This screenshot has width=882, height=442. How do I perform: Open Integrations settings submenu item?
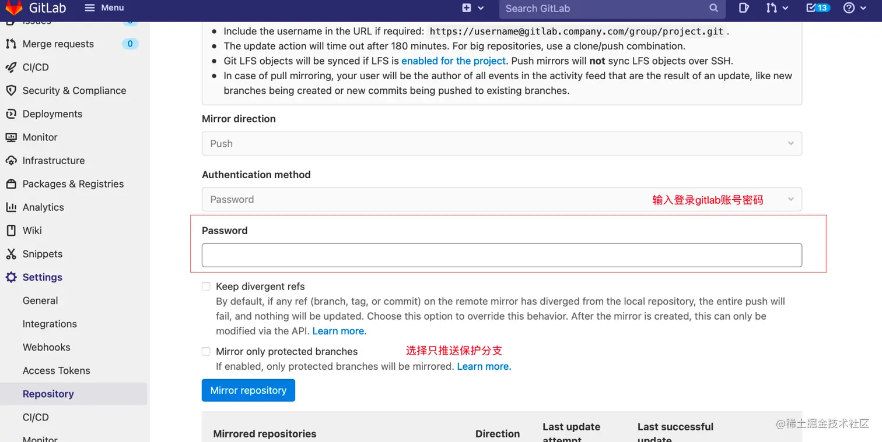[x=50, y=324]
